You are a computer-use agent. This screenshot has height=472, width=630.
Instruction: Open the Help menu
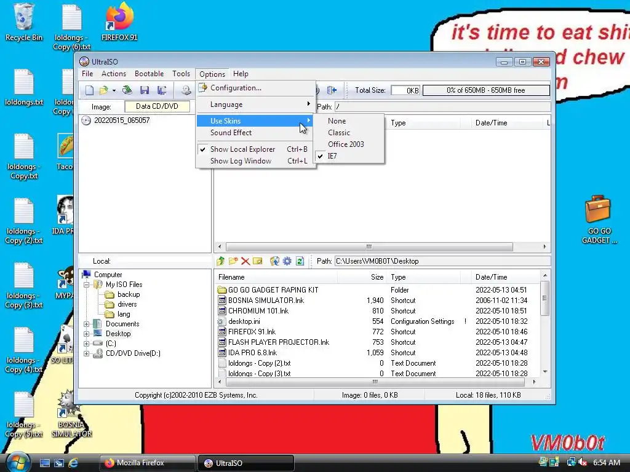(x=241, y=74)
